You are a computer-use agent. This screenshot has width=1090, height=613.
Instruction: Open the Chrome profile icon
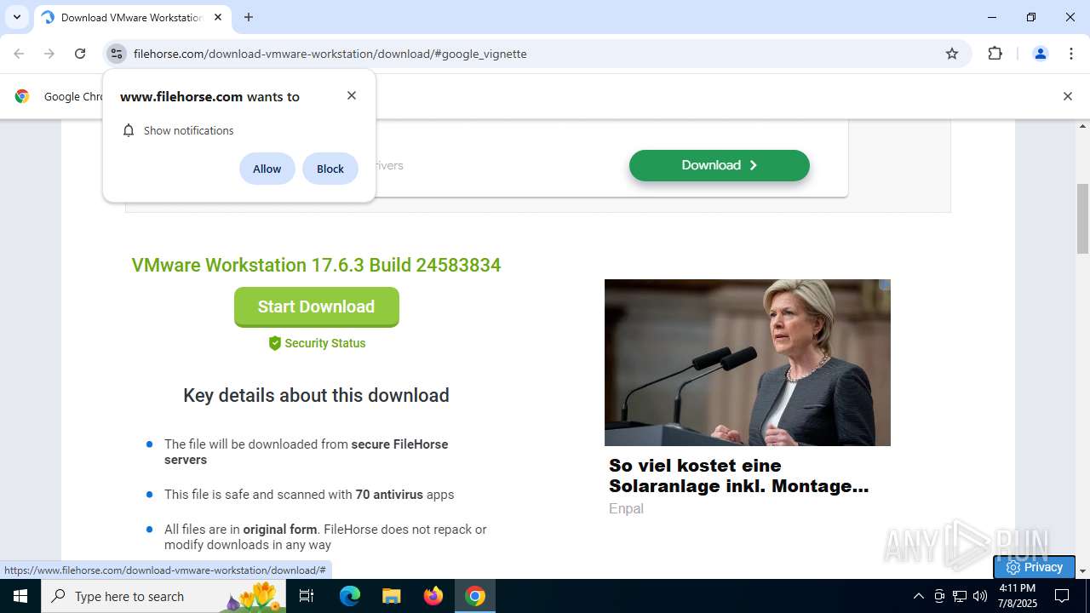[1040, 54]
